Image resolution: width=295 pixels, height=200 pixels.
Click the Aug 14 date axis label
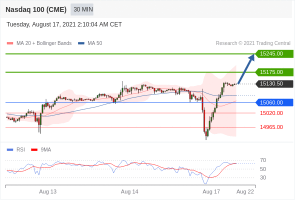click(x=129, y=191)
